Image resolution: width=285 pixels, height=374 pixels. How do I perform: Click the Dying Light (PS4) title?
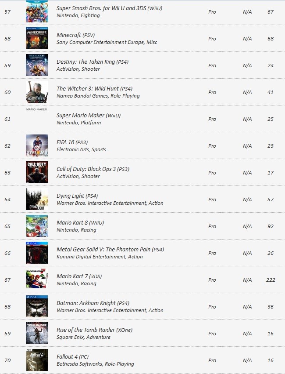[x=77, y=196]
